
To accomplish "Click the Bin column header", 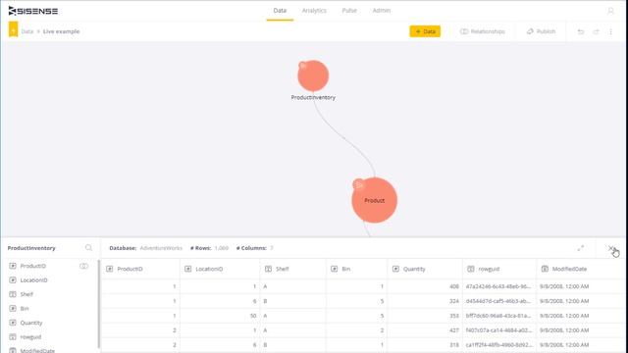I will click(356, 269).
